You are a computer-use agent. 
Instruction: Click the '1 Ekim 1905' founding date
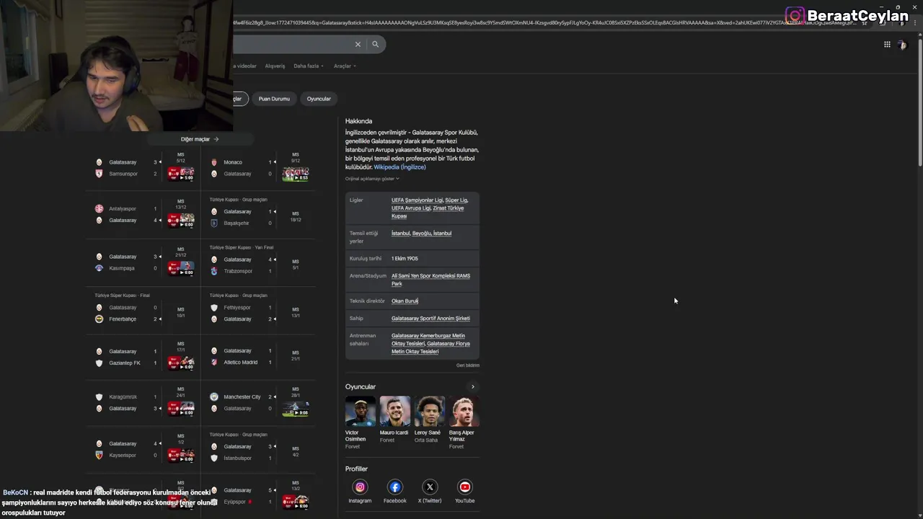click(x=405, y=259)
